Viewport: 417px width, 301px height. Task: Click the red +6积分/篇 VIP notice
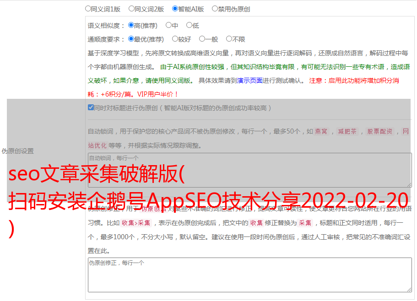133,94
